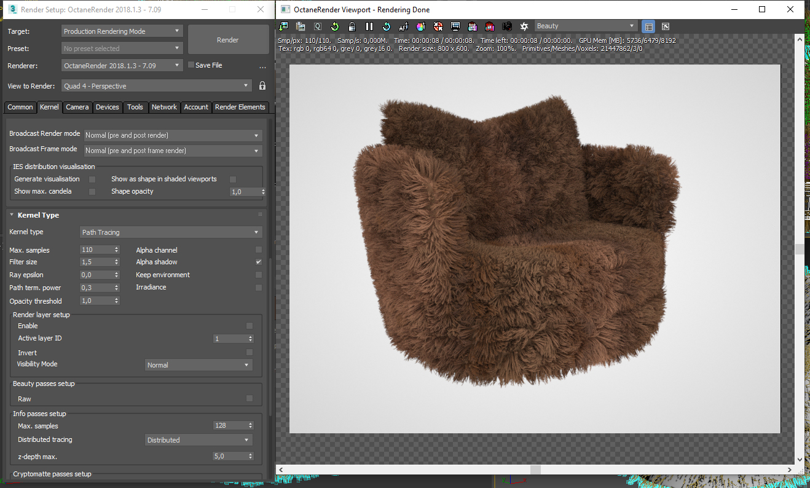Click the camera snapshot icon in toolbar
This screenshot has width=810, height=488.
point(507,26)
